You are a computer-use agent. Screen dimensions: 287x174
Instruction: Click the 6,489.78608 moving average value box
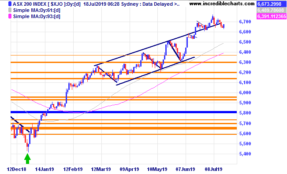[272, 10]
